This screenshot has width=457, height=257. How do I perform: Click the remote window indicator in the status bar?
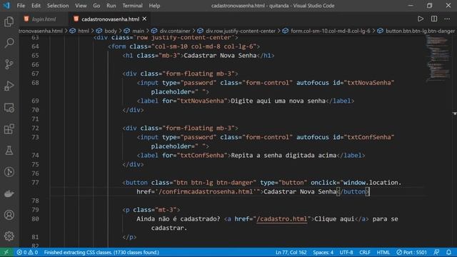(6, 252)
